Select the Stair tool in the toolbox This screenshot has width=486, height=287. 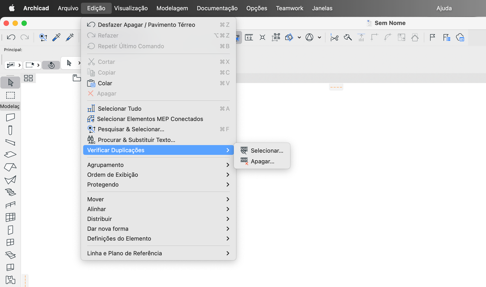coord(10,192)
